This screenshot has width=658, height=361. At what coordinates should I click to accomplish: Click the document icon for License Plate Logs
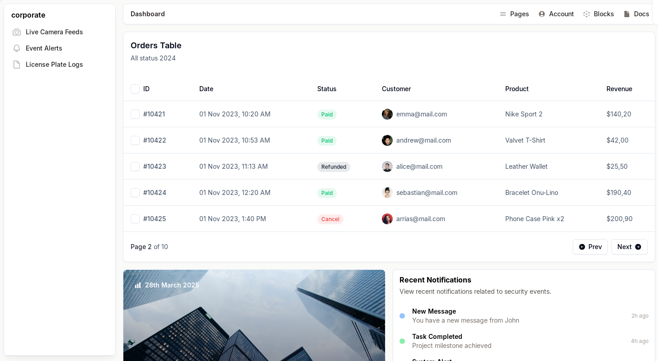(17, 65)
